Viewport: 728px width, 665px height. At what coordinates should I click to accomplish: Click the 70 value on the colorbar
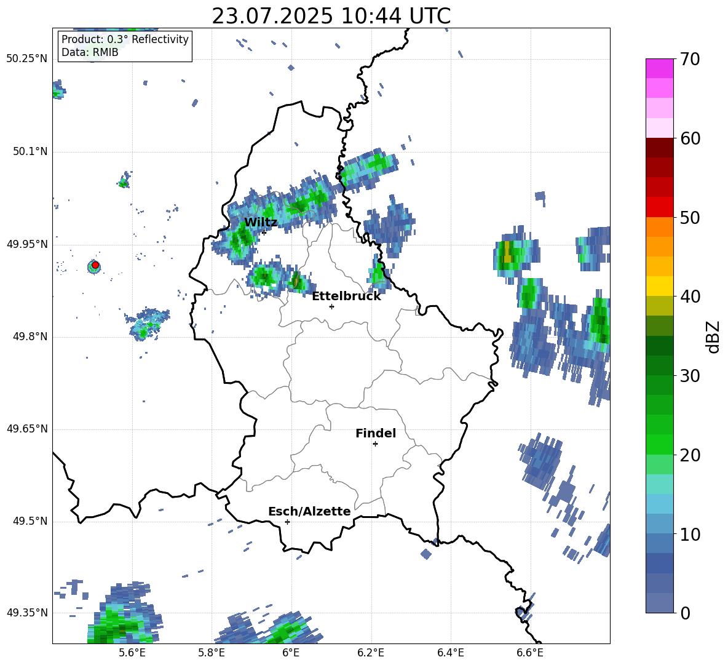click(x=689, y=59)
